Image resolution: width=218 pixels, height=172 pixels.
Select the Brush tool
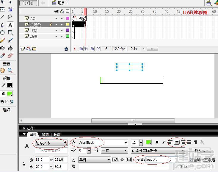click(x=10, y=40)
